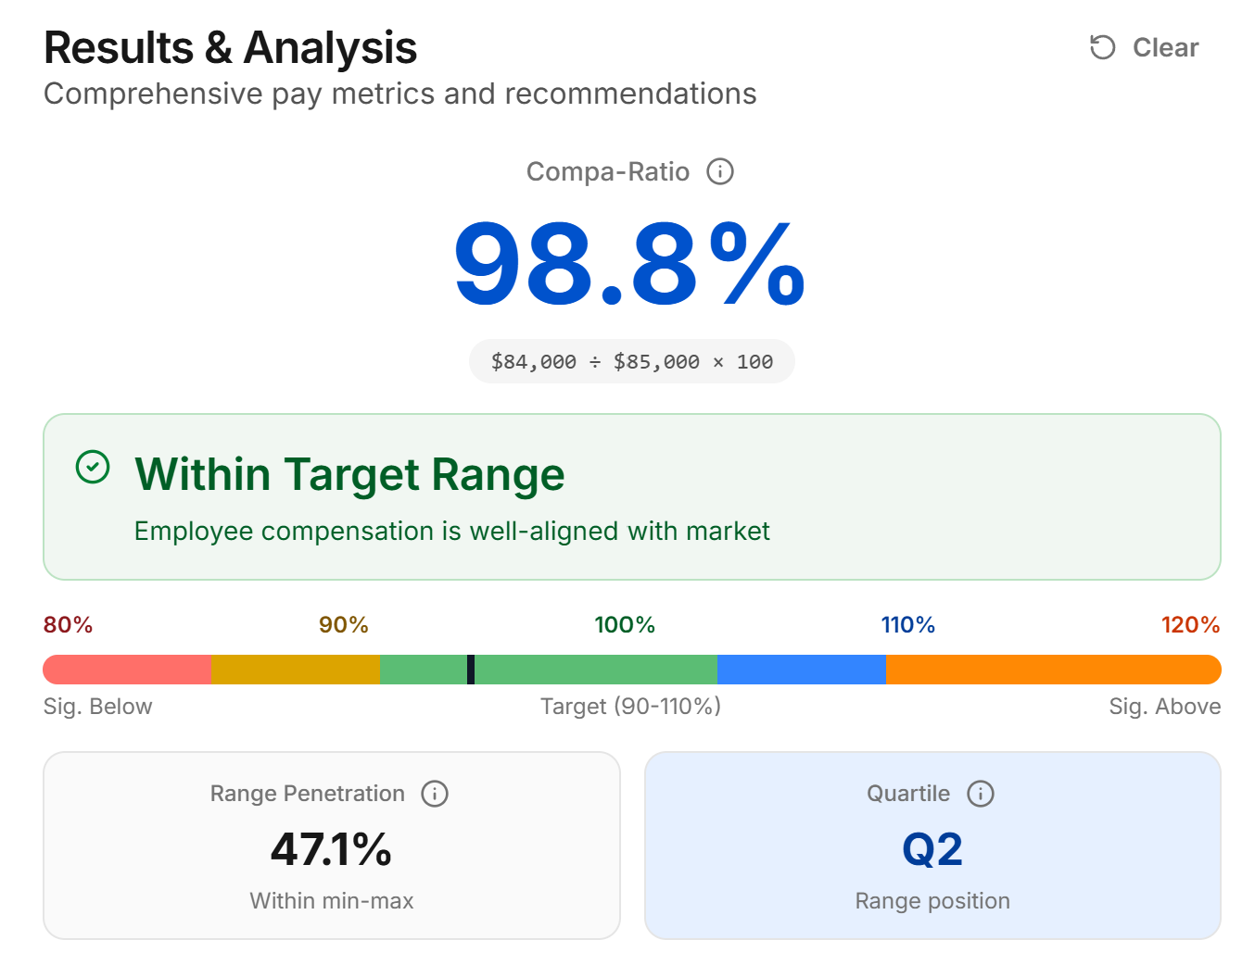
Task: Click the 120% scale label
Action: (1190, 625)
